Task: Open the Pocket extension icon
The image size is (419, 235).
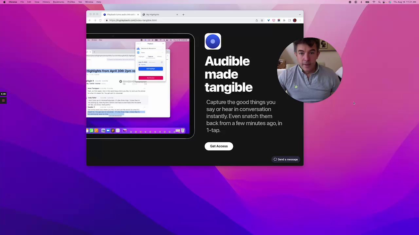Action: tap(274, 20)
